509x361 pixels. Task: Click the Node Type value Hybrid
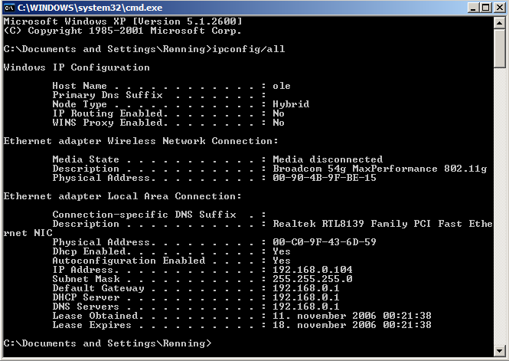(291, 104)
